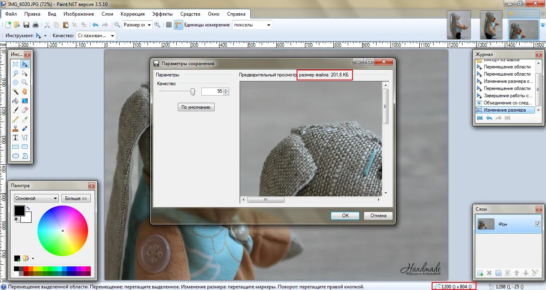The height and width of the screenshot is (290, 546).
Task: Click the Zoom In magnifier in toolbar
Action: tap(157, 25)
